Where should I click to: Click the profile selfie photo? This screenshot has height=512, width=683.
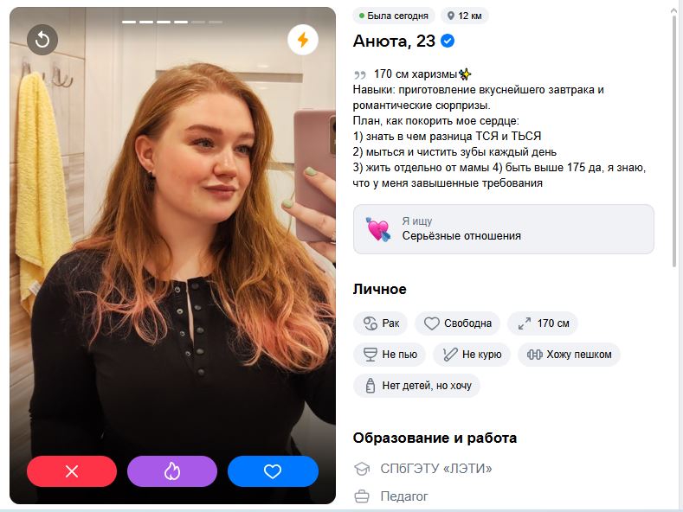[x=172, y=255]
